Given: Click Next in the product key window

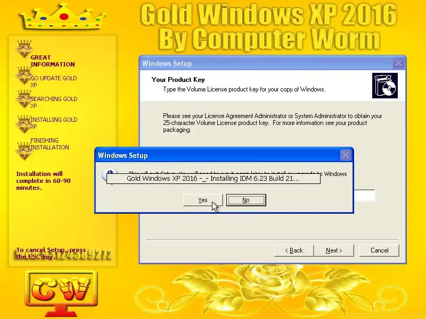Looking at the screenshot, I should pyautogui.click(x=334, y=250).
